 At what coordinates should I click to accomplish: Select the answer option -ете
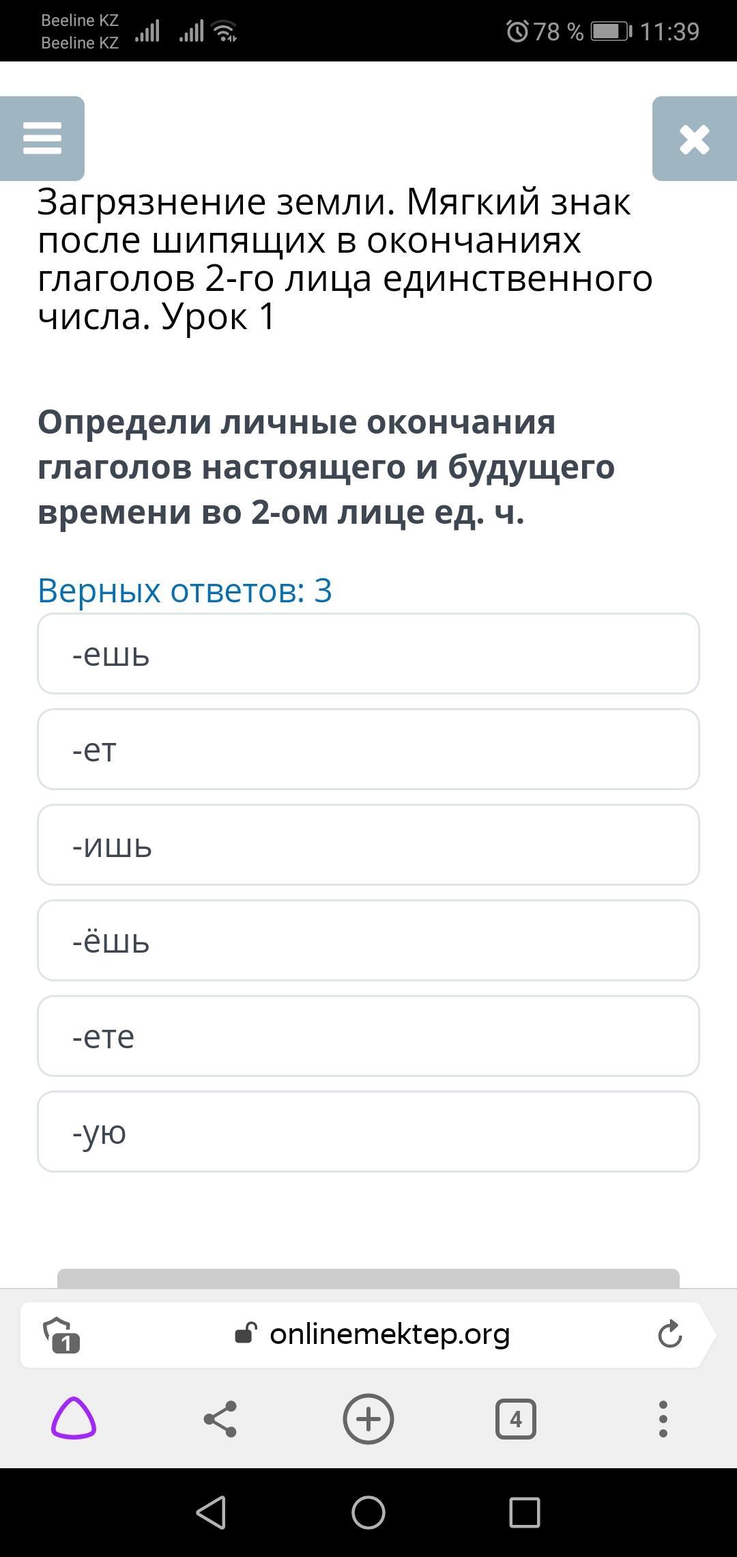(369, 1037)
